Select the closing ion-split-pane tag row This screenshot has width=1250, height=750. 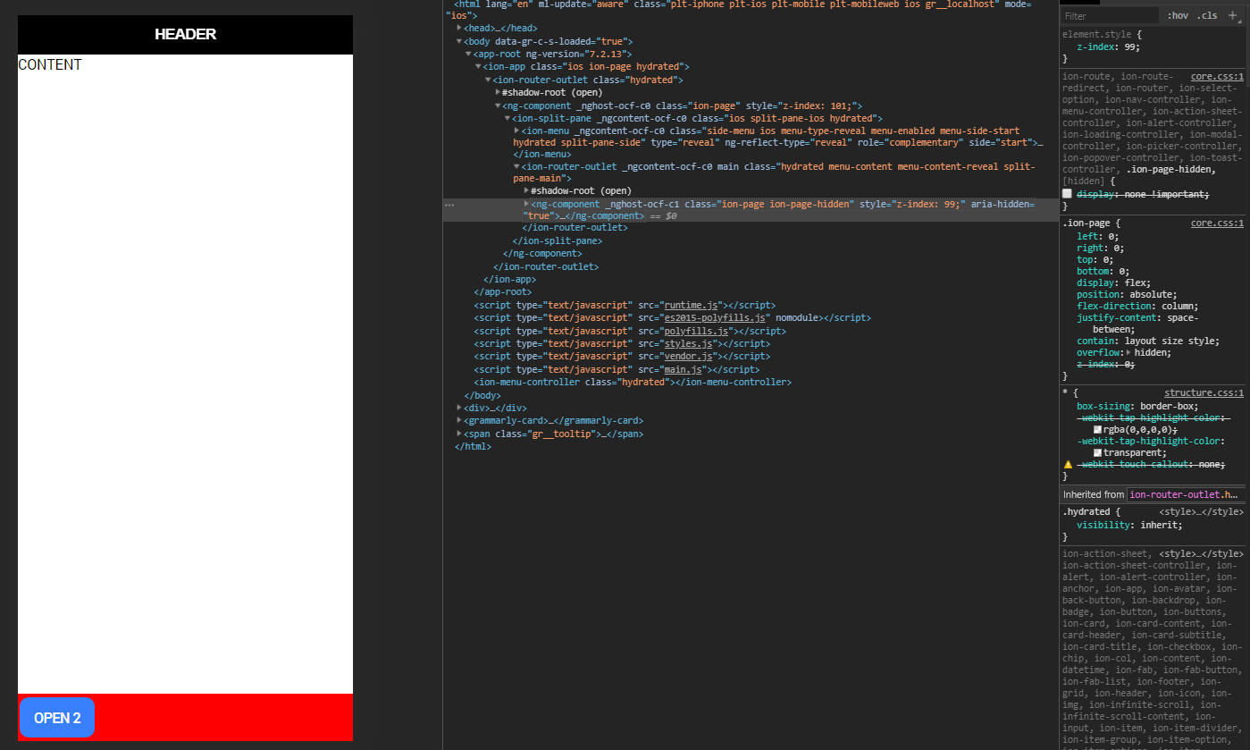pyautogui.click(x=558, y=240)
